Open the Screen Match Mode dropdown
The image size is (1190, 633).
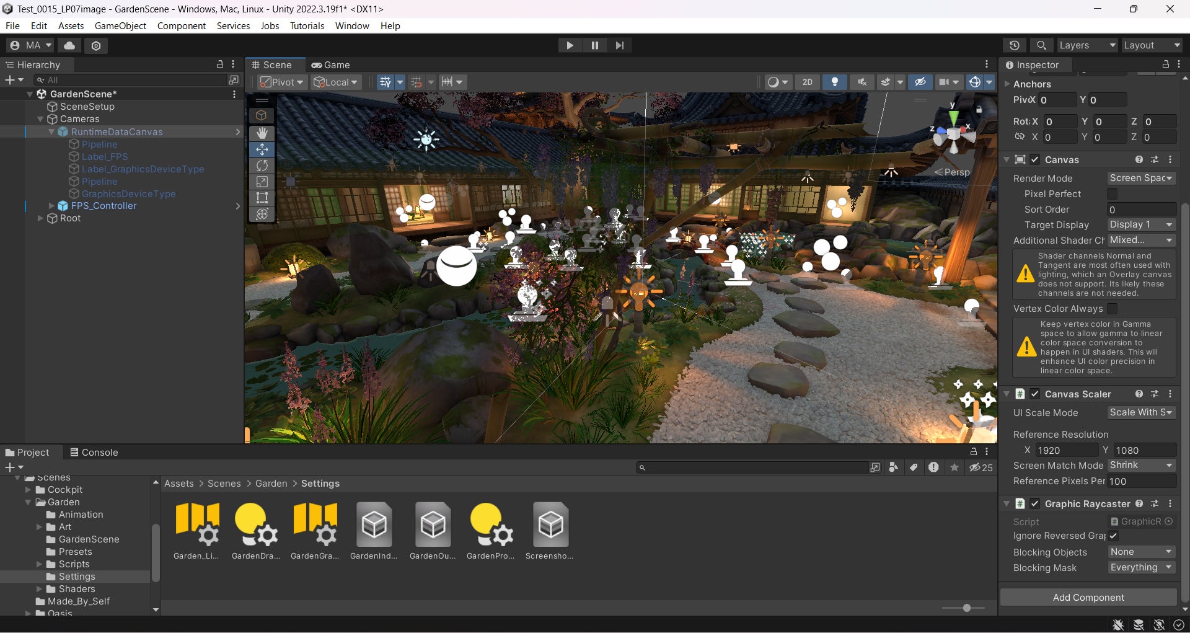tap(1141, 466)
